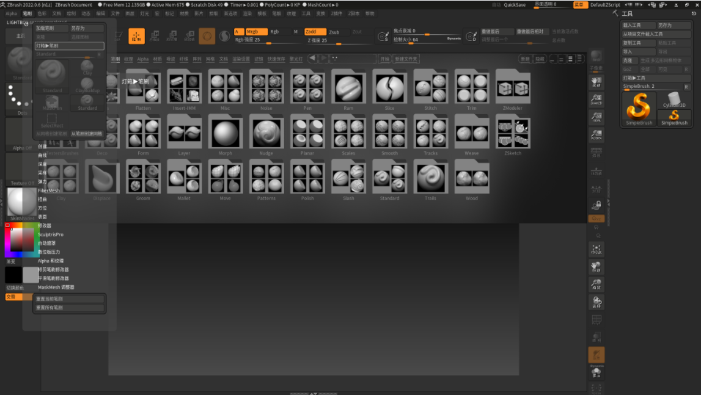
Task: Click the 新建文件夹 button
Action: click(405, 59)
